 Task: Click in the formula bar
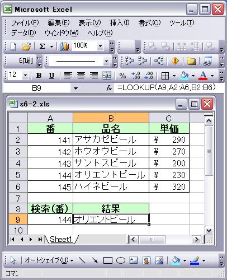pos(169,88)
